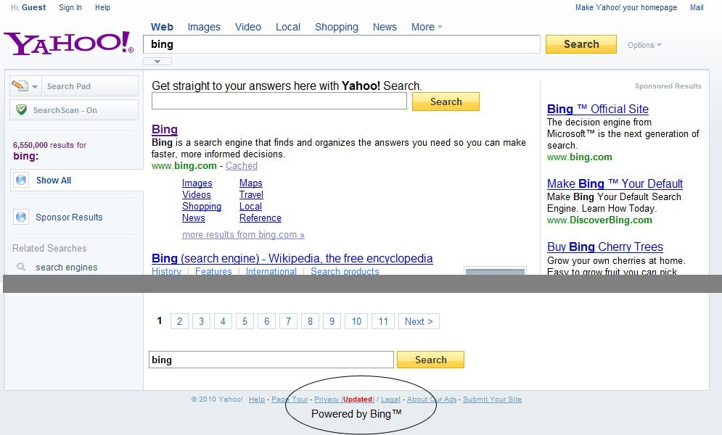Select Sponsor Results filter
Viewport: 722px width, 435px height.
(x=69, y=217)
